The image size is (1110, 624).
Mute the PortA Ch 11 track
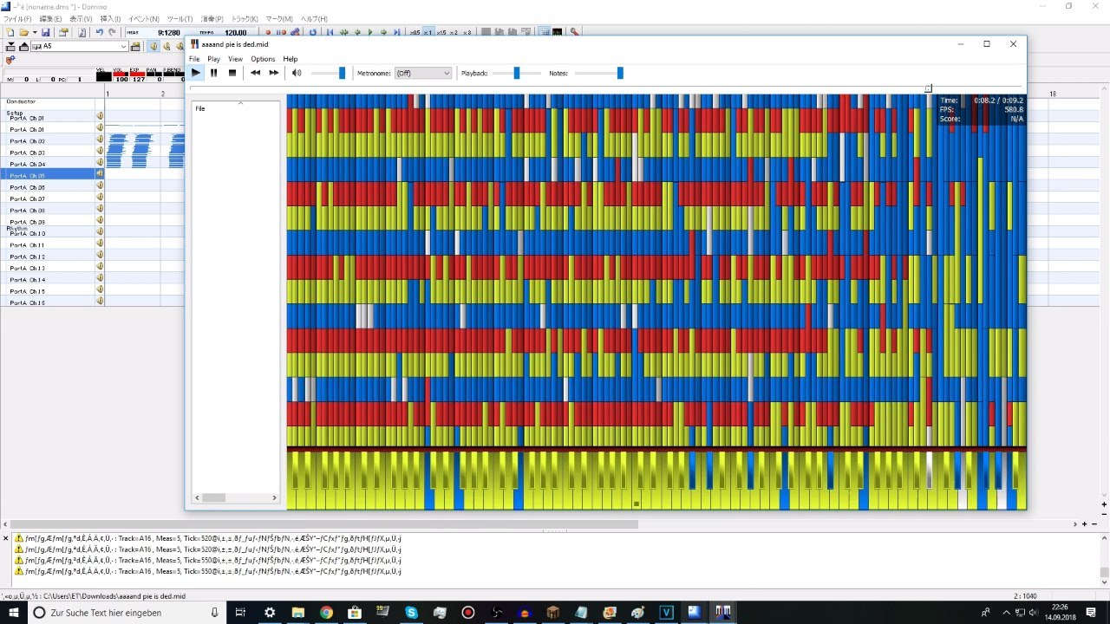tap(100, 244)
